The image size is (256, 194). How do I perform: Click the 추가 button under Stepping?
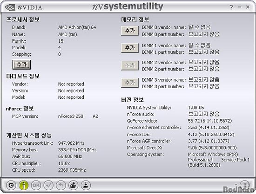click(x=21, y=65)
